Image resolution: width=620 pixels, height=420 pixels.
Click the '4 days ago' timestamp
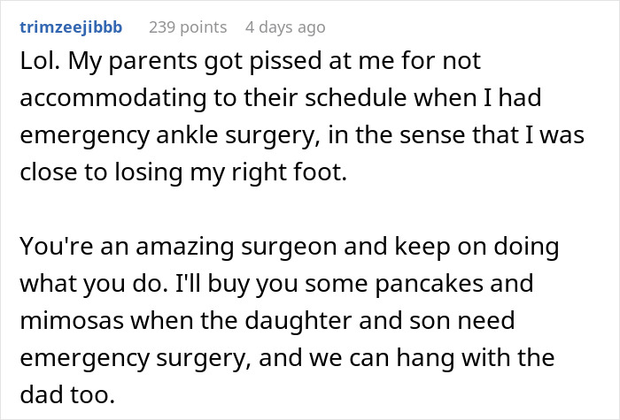pos(284,27)
